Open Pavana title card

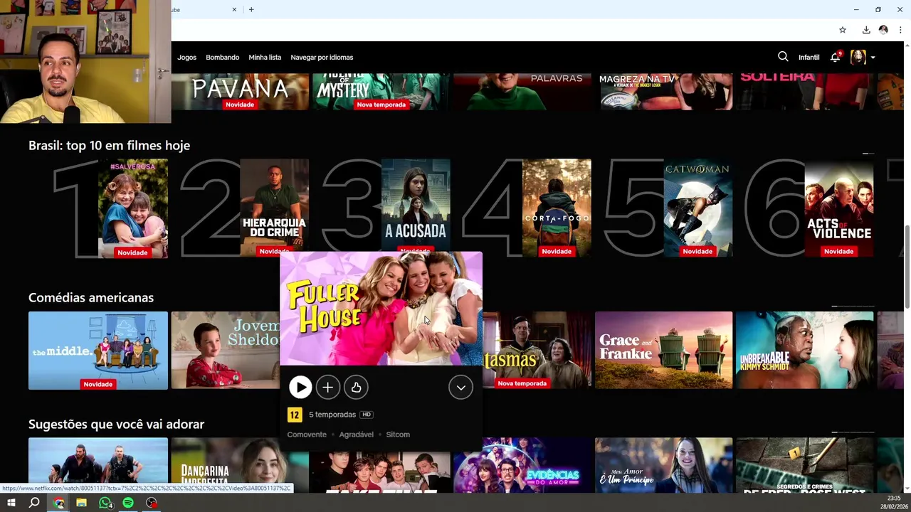tap(240, 91)
